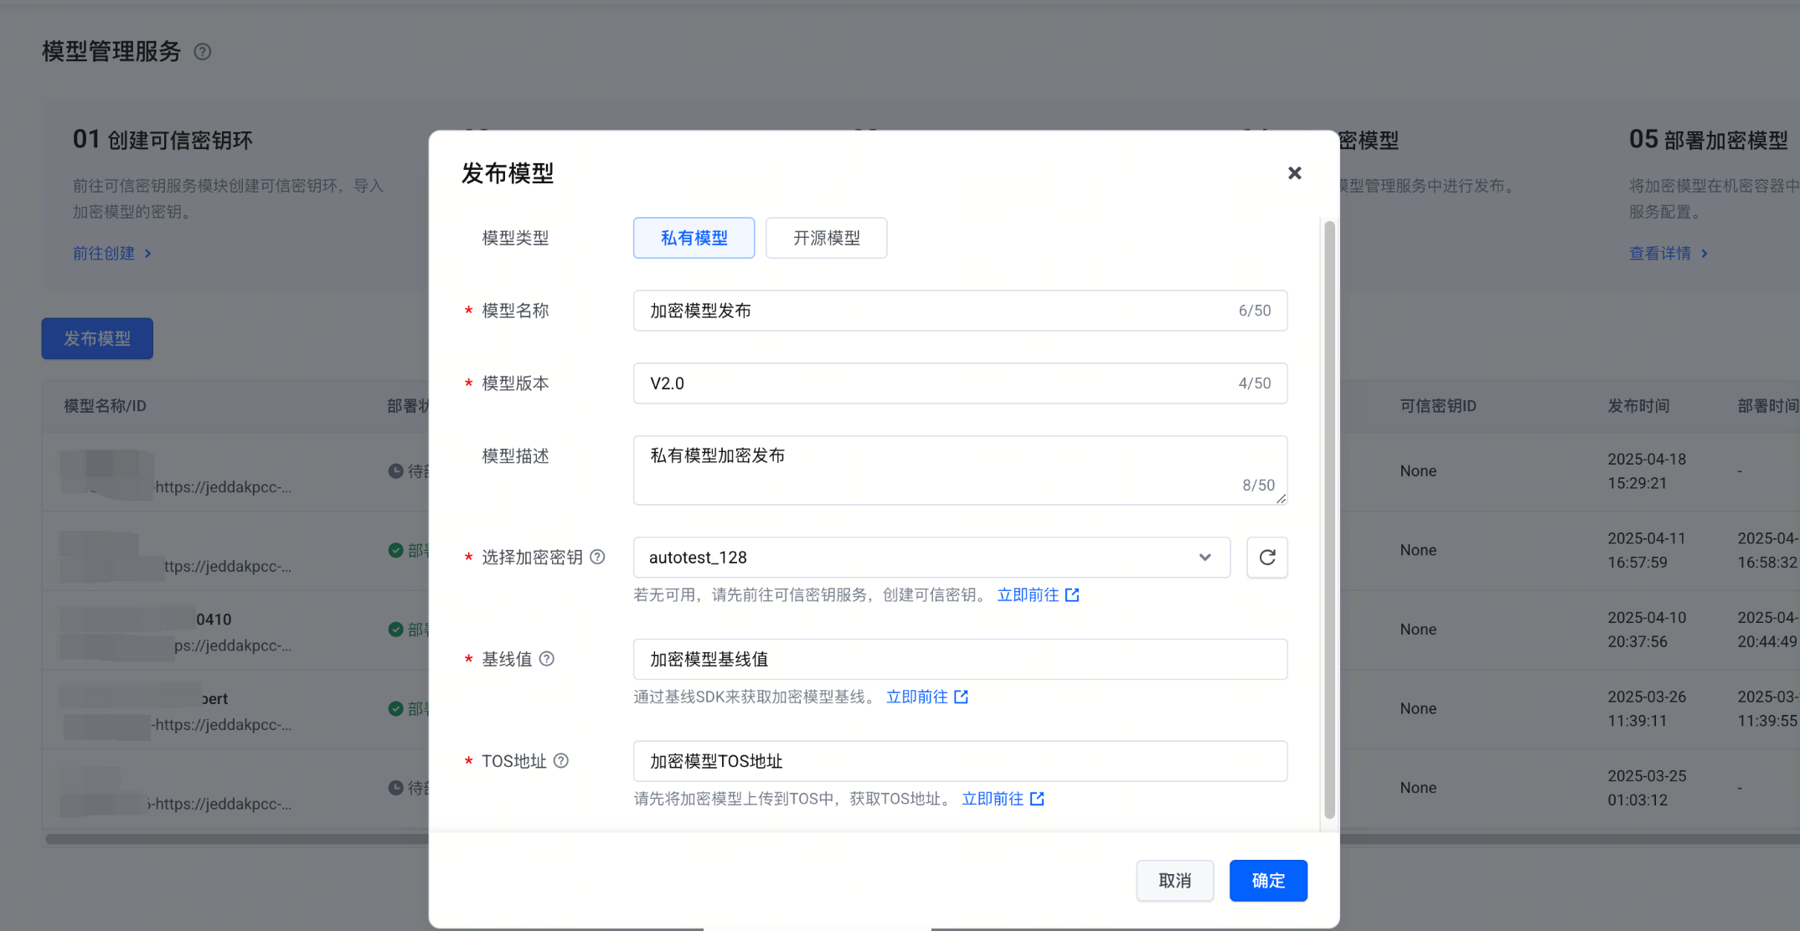The width and height of the screenshot is (1800, 931).
Task: Select 私有模型 model type
Action: coord(694,238)
